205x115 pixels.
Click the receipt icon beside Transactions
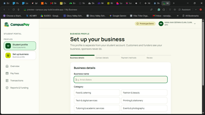7,80
